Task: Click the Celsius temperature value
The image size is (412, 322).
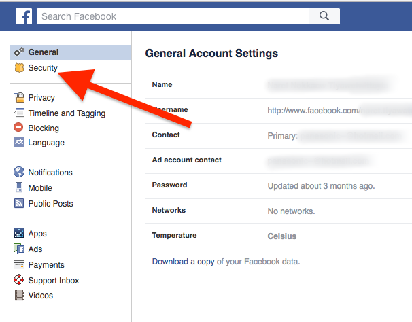Action: pos(282,236)
